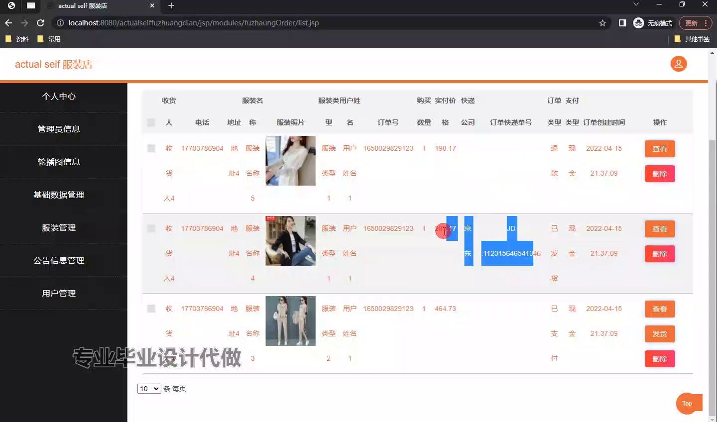Click the site info icon before localhost
This screenshot has height=422, width=717.
60,23
